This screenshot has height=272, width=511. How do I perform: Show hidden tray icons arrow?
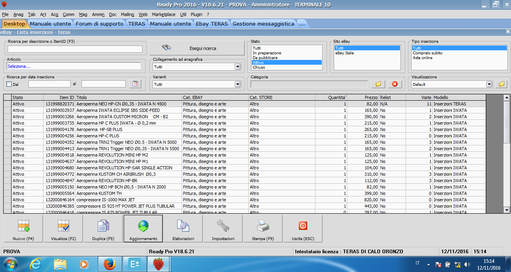click(x=428, y=264)
